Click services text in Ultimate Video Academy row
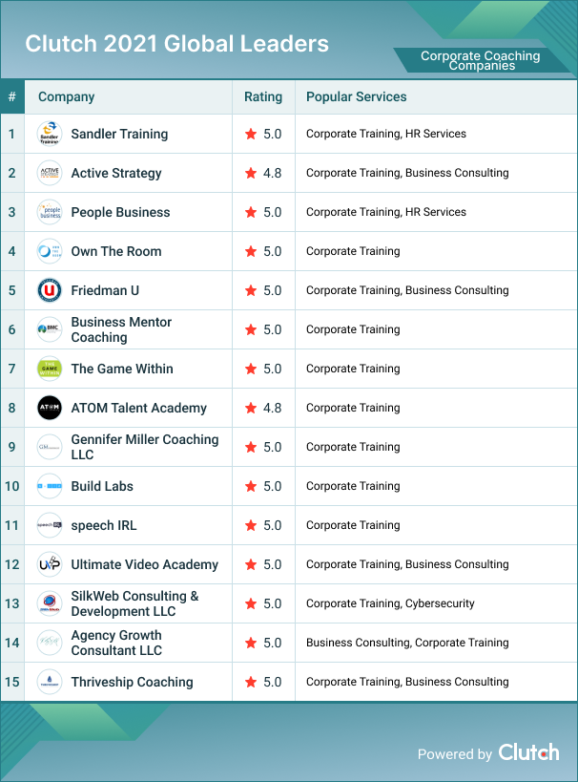This screenshot has width=578, height=782. point(407,564)
